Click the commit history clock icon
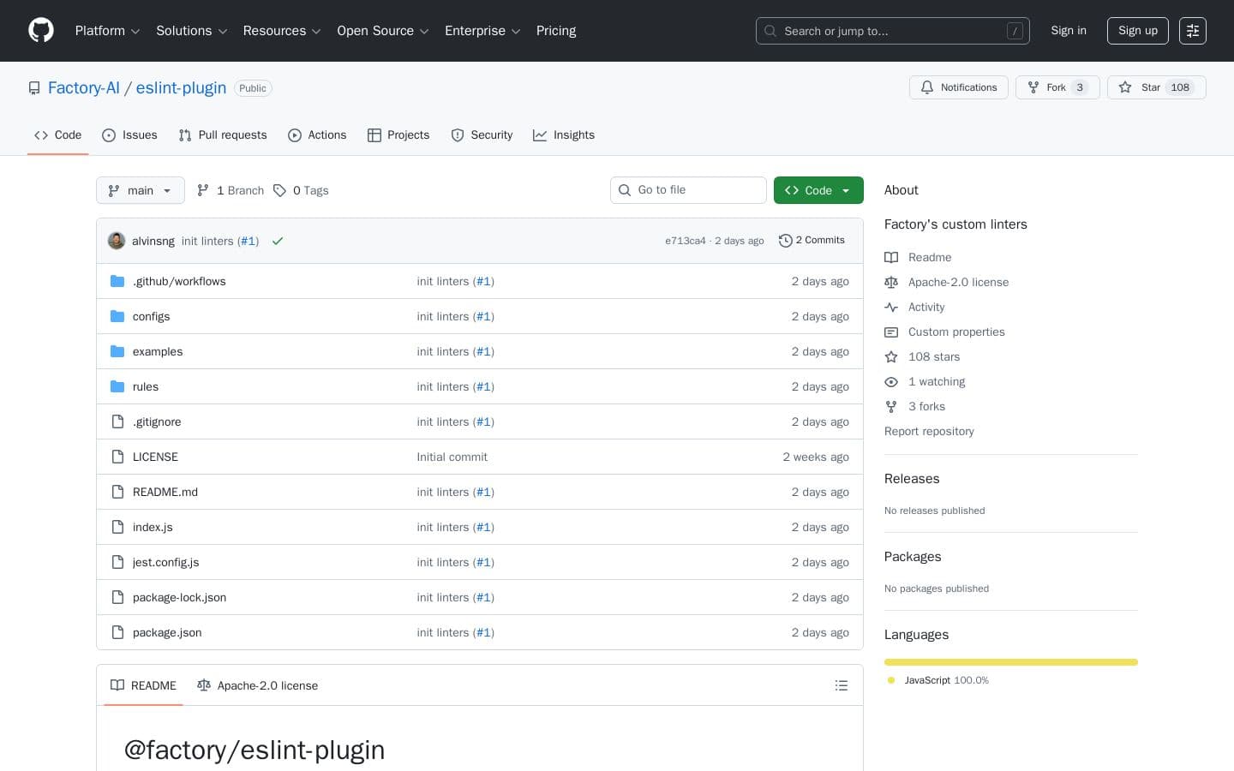This screenshot has width=1234, height=771. (x=786, y=241)
